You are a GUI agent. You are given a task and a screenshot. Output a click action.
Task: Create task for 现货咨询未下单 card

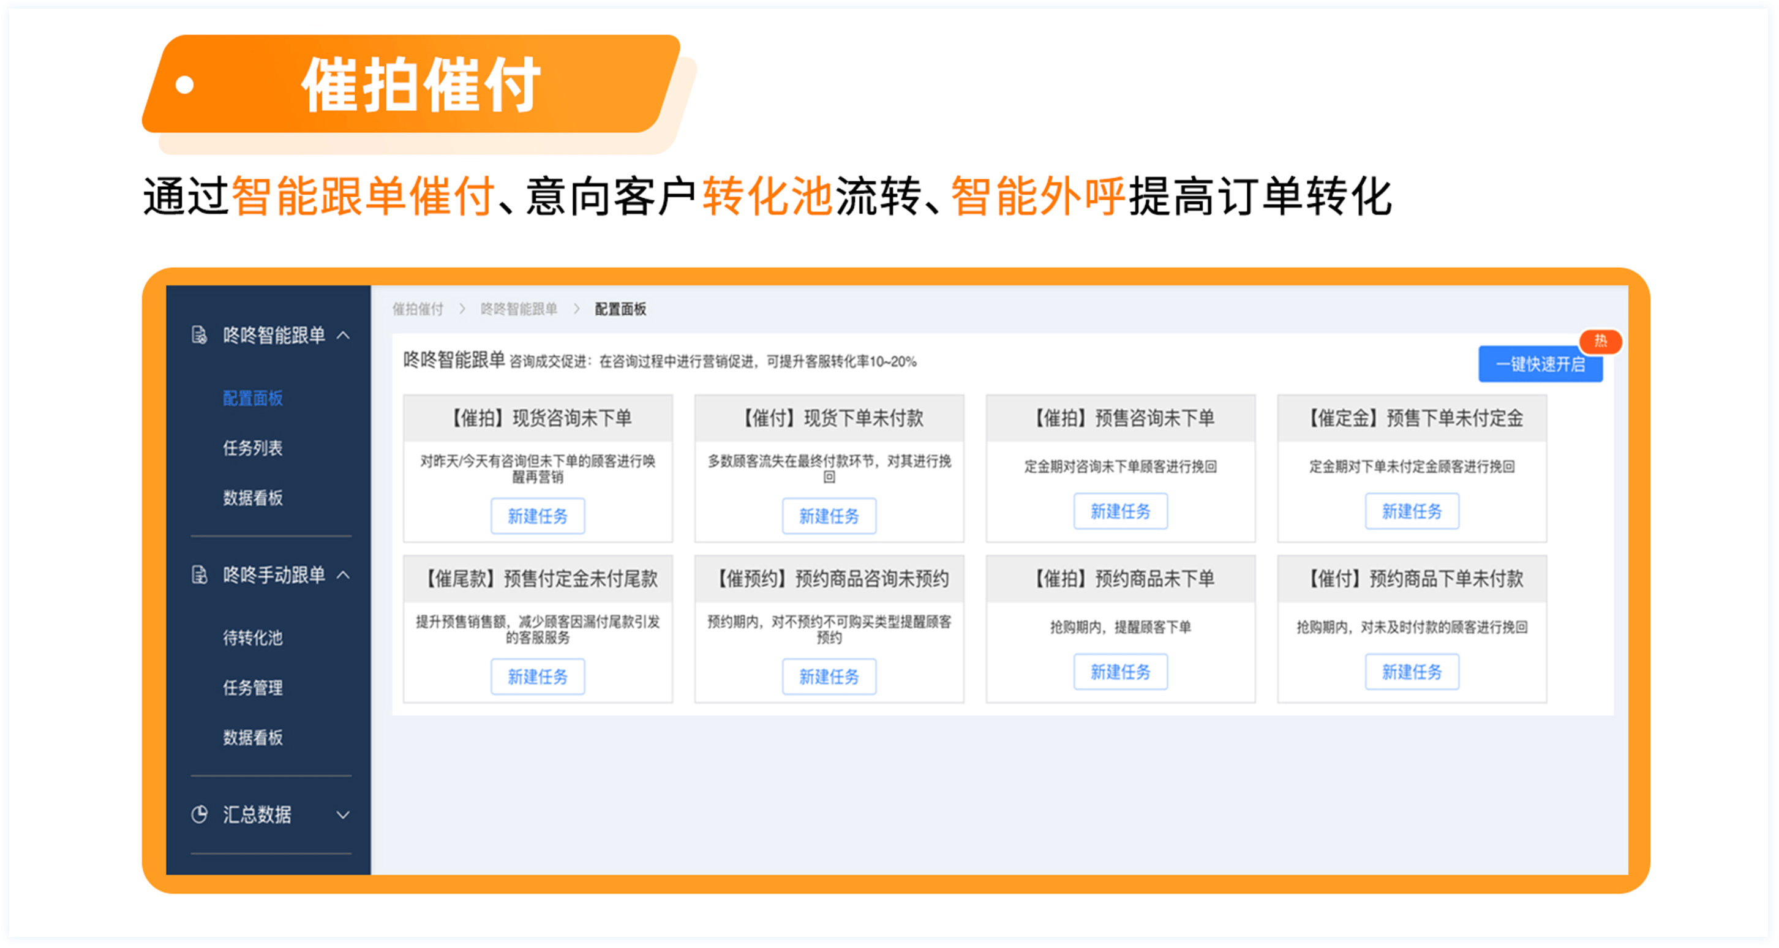(537, 516)
